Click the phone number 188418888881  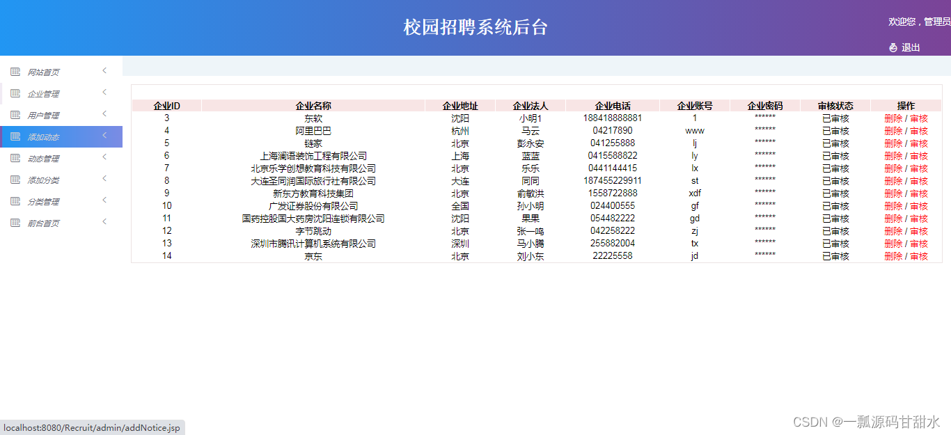coord(613,118)
